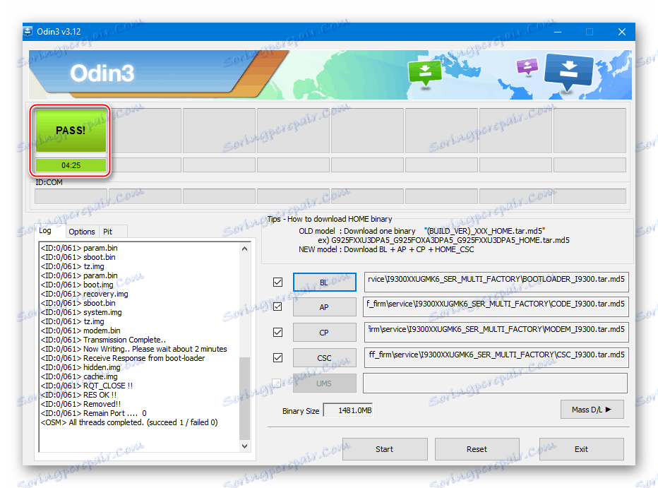Toggle the UMS checkbox
The width and height of the screenshot is (658, 488).
[x=277, y=383]
